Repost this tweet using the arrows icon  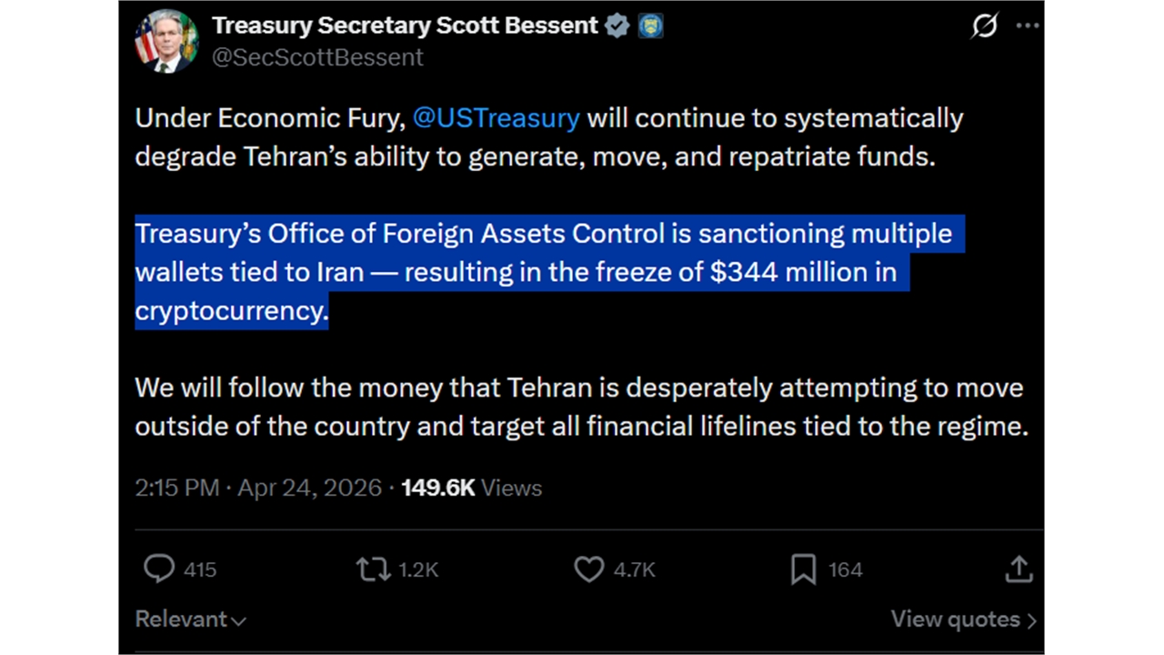(x=372, y=569)
